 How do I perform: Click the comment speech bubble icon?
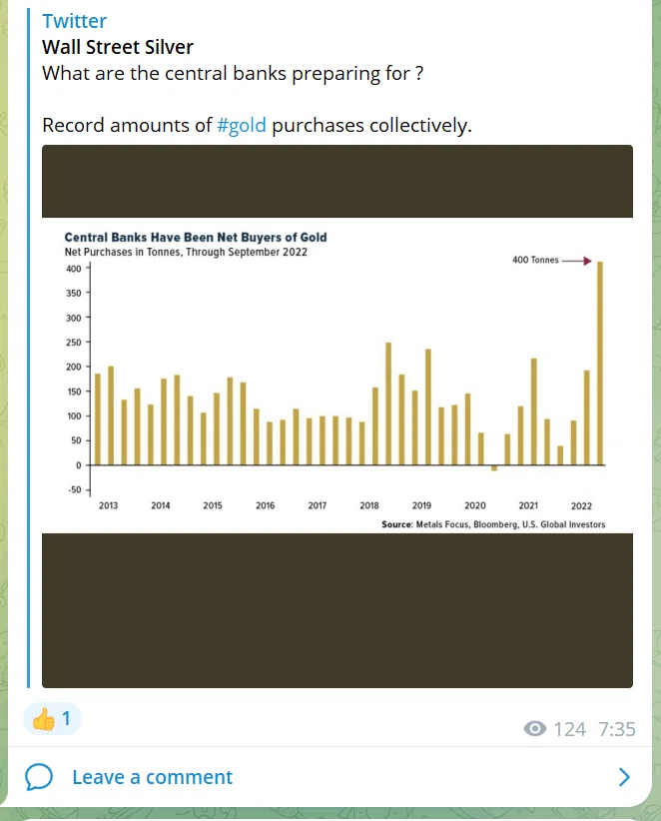(39, 777)
